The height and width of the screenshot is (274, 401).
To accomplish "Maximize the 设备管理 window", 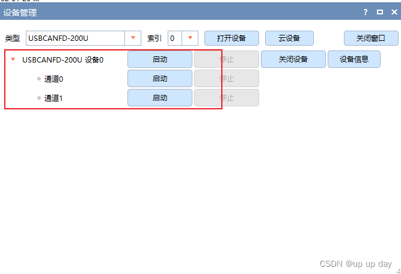I will coord(380,12).
